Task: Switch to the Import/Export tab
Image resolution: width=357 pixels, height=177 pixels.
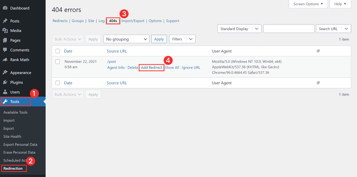Action: click(133, 21)
